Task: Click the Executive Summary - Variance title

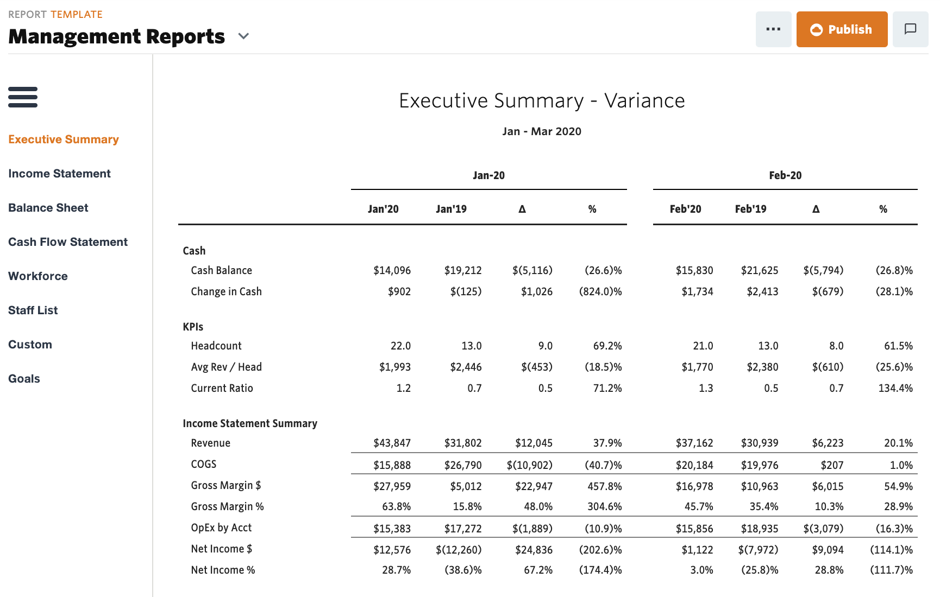Action: pyautogui.click(x=542, y=100)
